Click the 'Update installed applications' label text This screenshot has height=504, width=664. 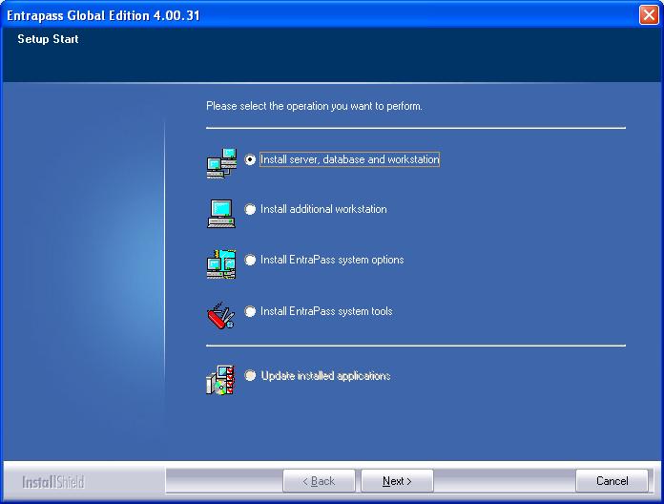tap(325, 376)
